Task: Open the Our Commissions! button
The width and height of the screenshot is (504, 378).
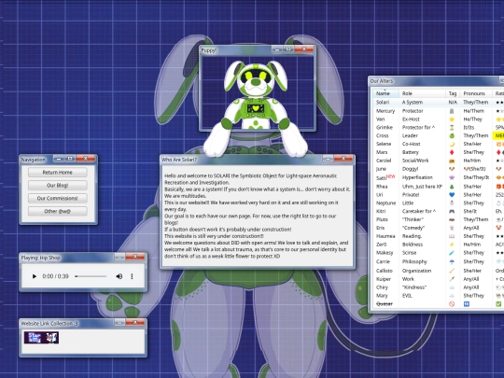Action: pos(58,198)
